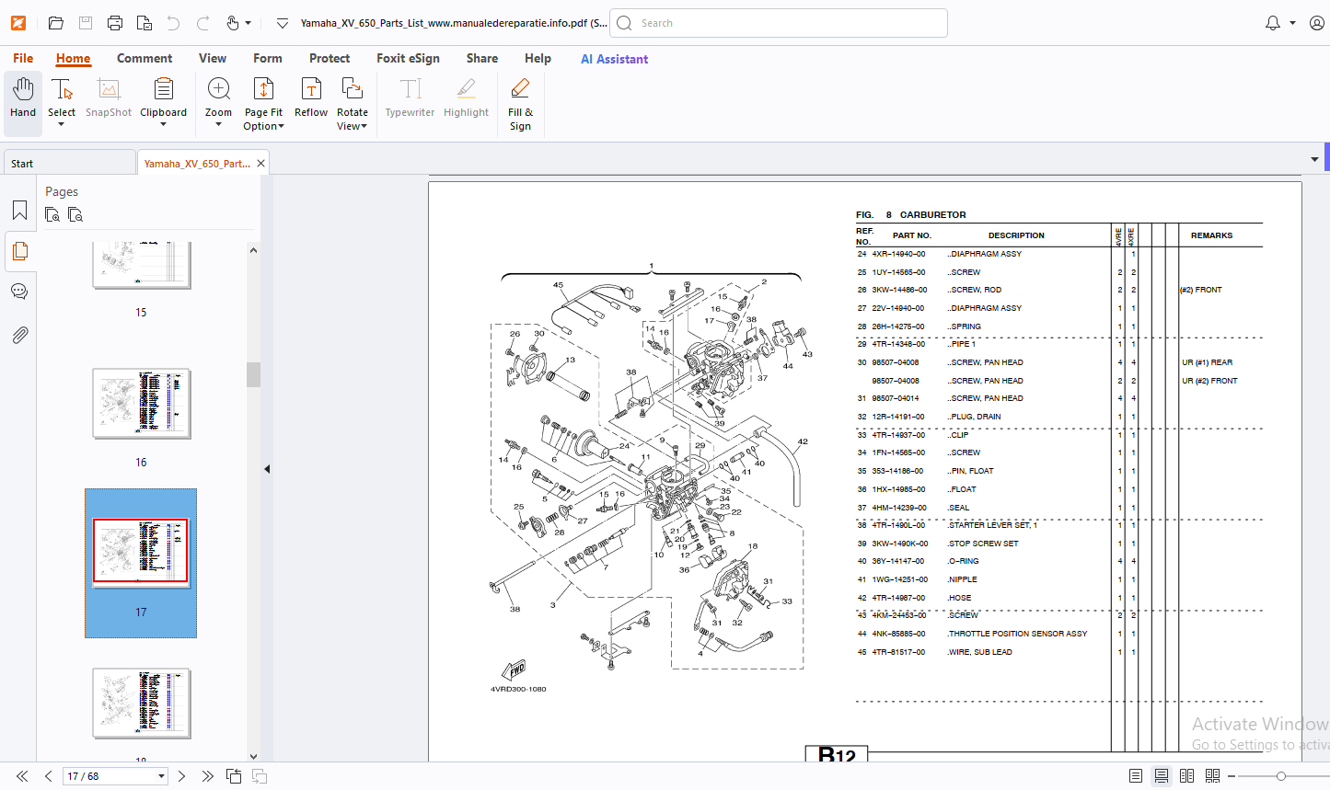Select the Typewriter tool

click(x=410, y=97)
